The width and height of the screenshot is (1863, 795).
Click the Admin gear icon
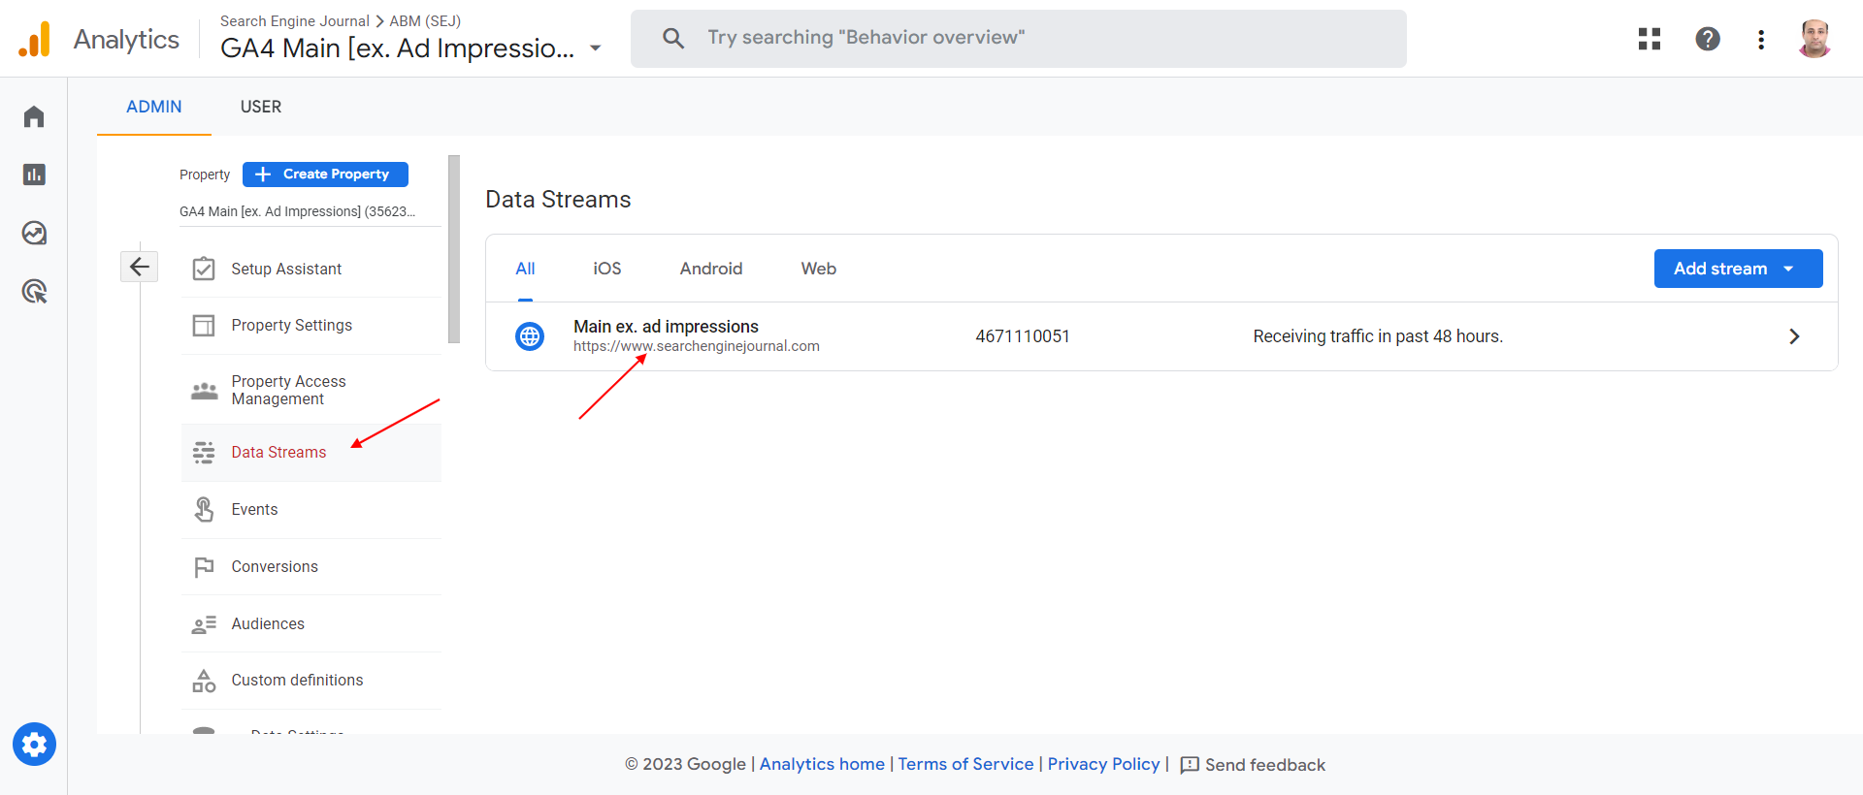(34, 745)
